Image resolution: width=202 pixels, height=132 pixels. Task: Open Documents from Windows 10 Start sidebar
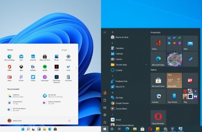click(x=105, y=100)
